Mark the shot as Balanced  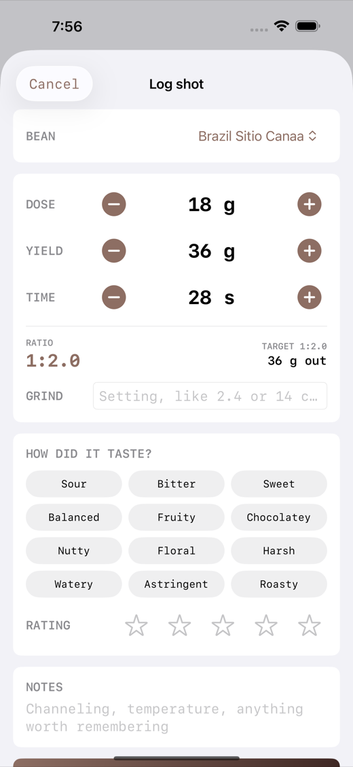coord(74,517)
